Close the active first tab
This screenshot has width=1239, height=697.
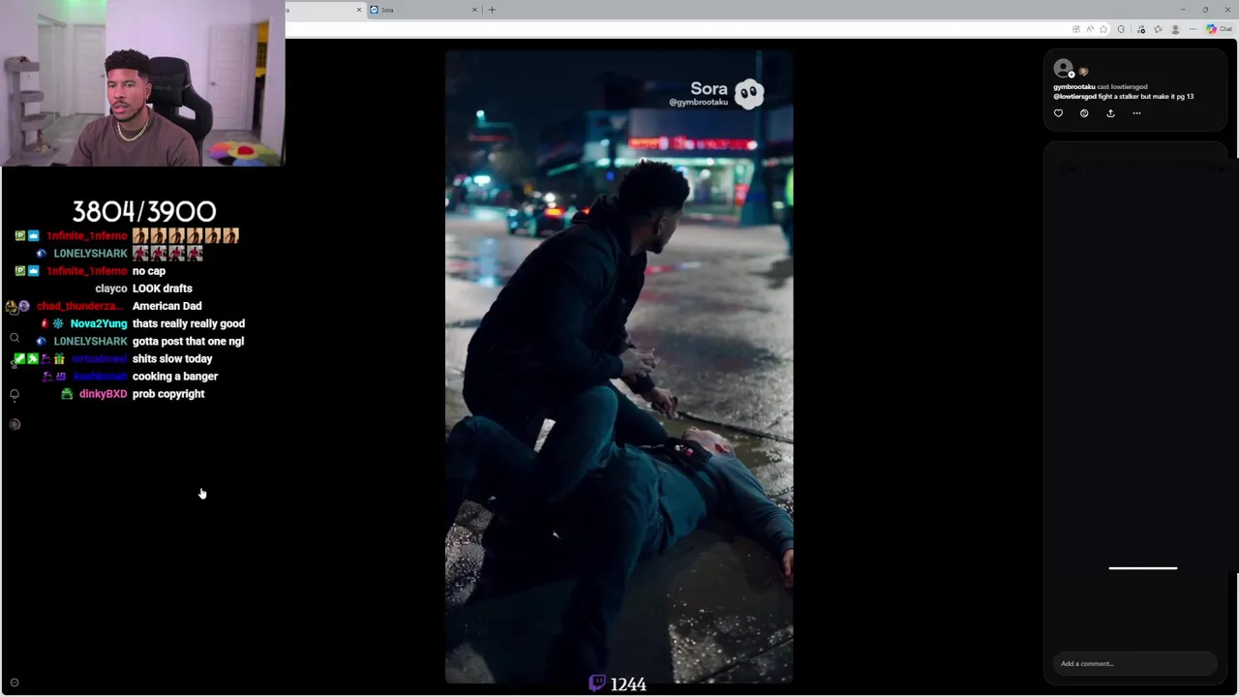pos(359,10)
